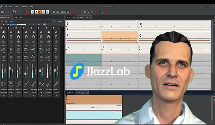Open the Tools menu
The width and height of the screenshot is (215, 125).
[x=16, y=7]
